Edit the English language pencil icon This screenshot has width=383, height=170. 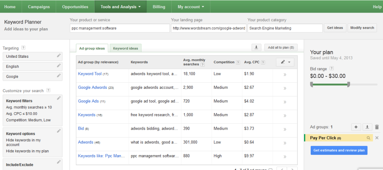(59, 66)
